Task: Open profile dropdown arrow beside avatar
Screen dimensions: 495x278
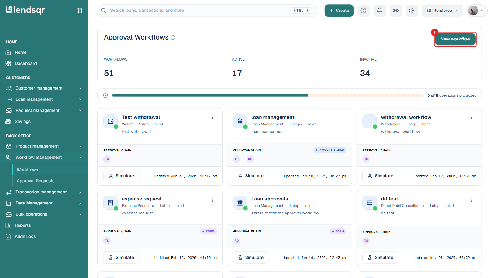Action: [x=482, y=11]
